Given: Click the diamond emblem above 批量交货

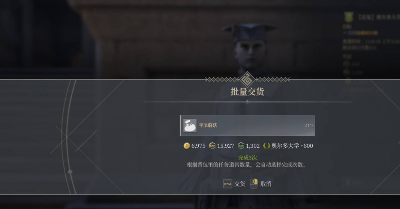Looking at the screenshot, I should click(247, 79).
